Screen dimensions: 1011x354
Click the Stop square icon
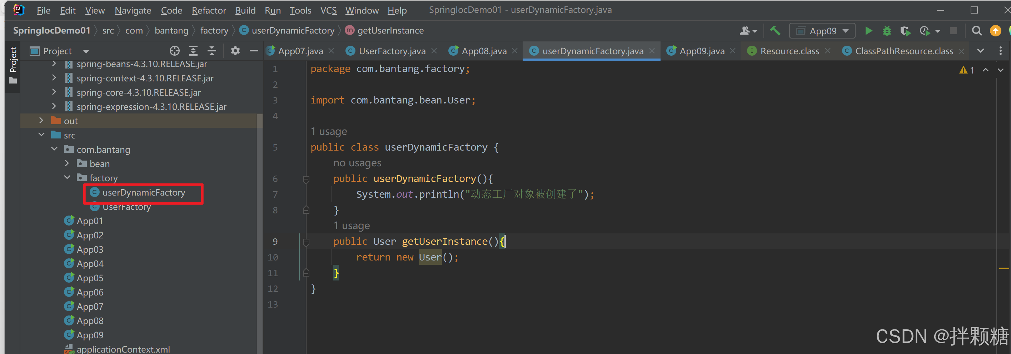[x=953, y=31]
